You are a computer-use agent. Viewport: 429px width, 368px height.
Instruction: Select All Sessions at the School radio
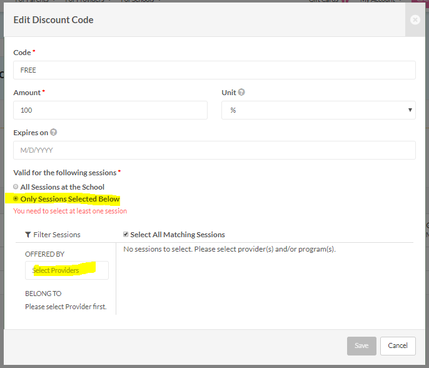pyautogui.click(x=16, y=187)
